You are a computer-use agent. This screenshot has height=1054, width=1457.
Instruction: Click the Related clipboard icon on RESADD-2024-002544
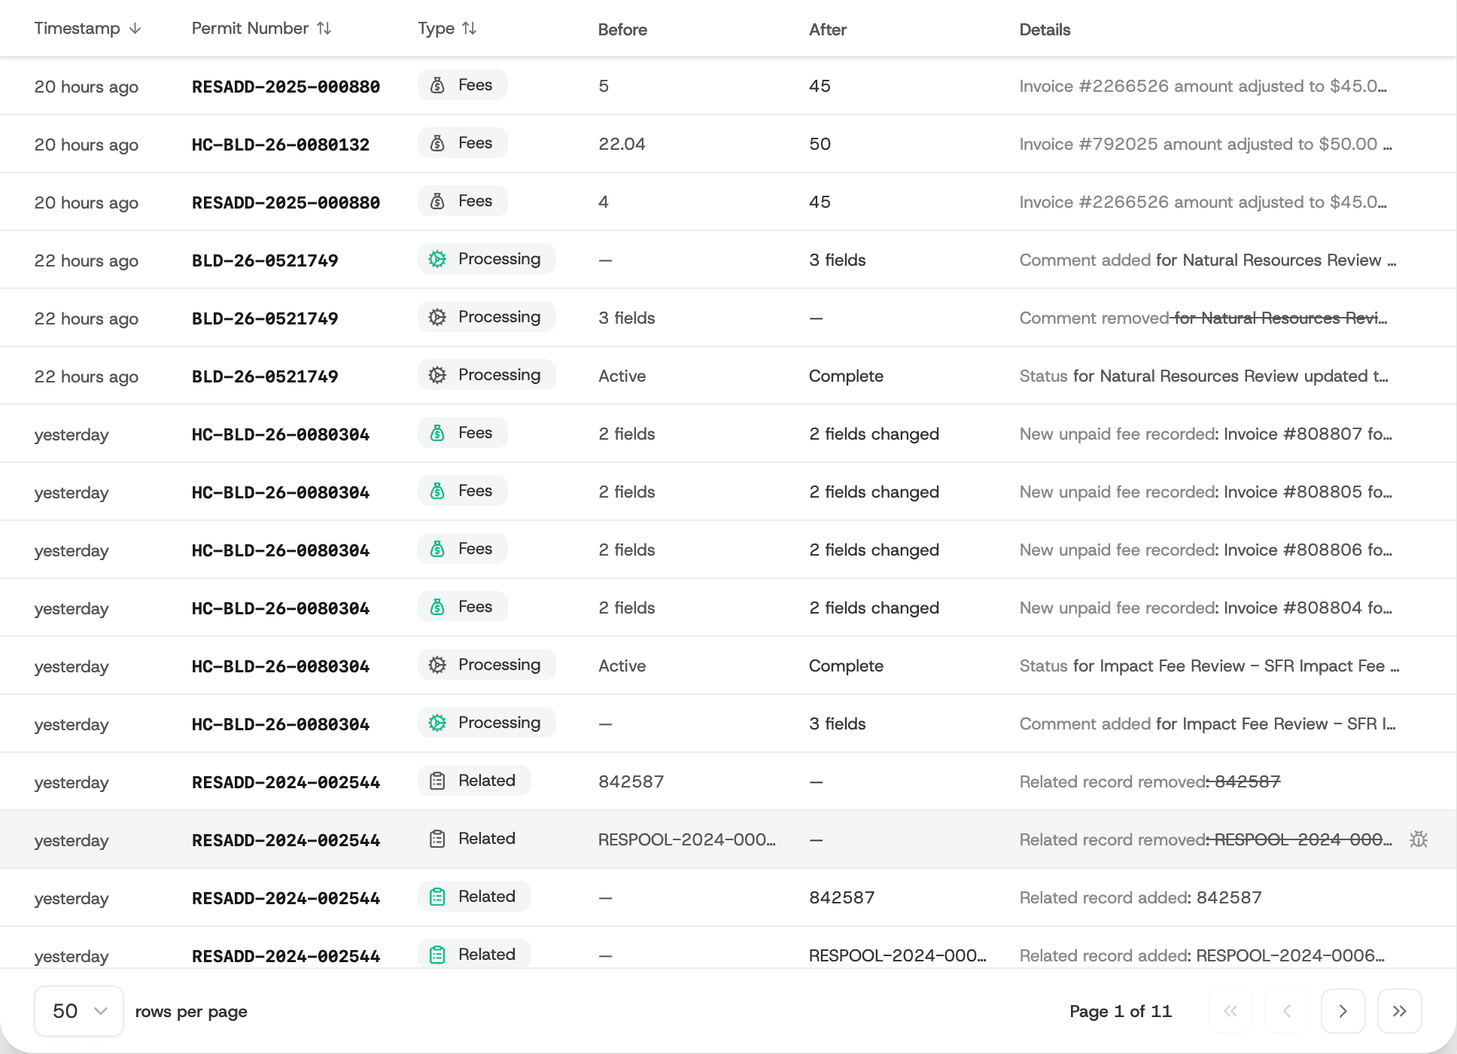point(437,781)
